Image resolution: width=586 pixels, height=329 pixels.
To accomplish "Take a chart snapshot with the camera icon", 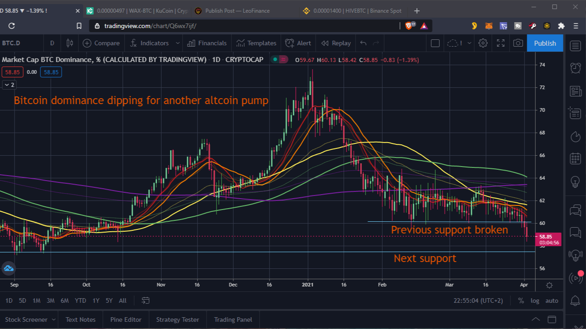I will point(518,43).
